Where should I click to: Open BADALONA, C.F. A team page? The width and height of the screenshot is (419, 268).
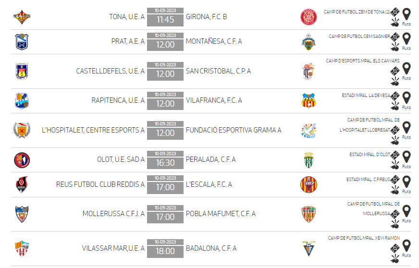tap(211, 248)
